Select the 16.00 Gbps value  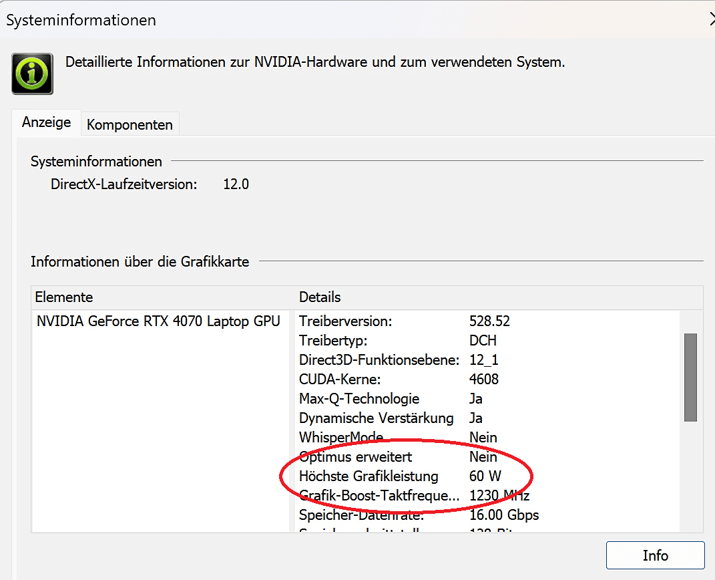pyautogui.click(x=504, y=515)
